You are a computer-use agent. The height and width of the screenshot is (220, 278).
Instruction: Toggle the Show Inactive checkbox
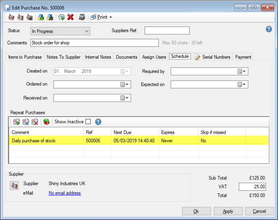[x=88, y=122]
